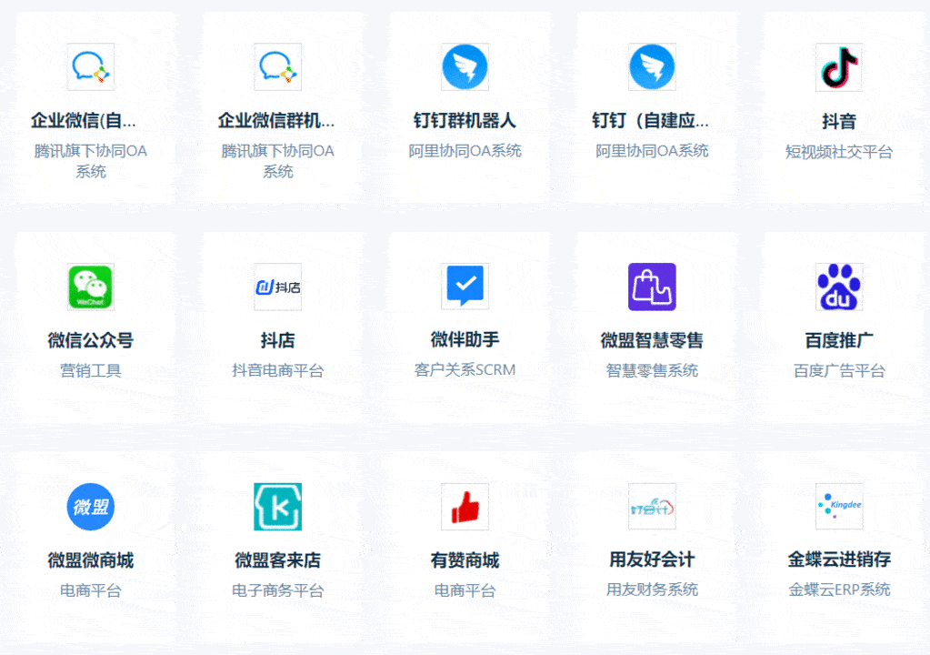Click the 金蝶云ERP系统 description text
This screenshot has height=655, width=930.
(x=837, y=589)
